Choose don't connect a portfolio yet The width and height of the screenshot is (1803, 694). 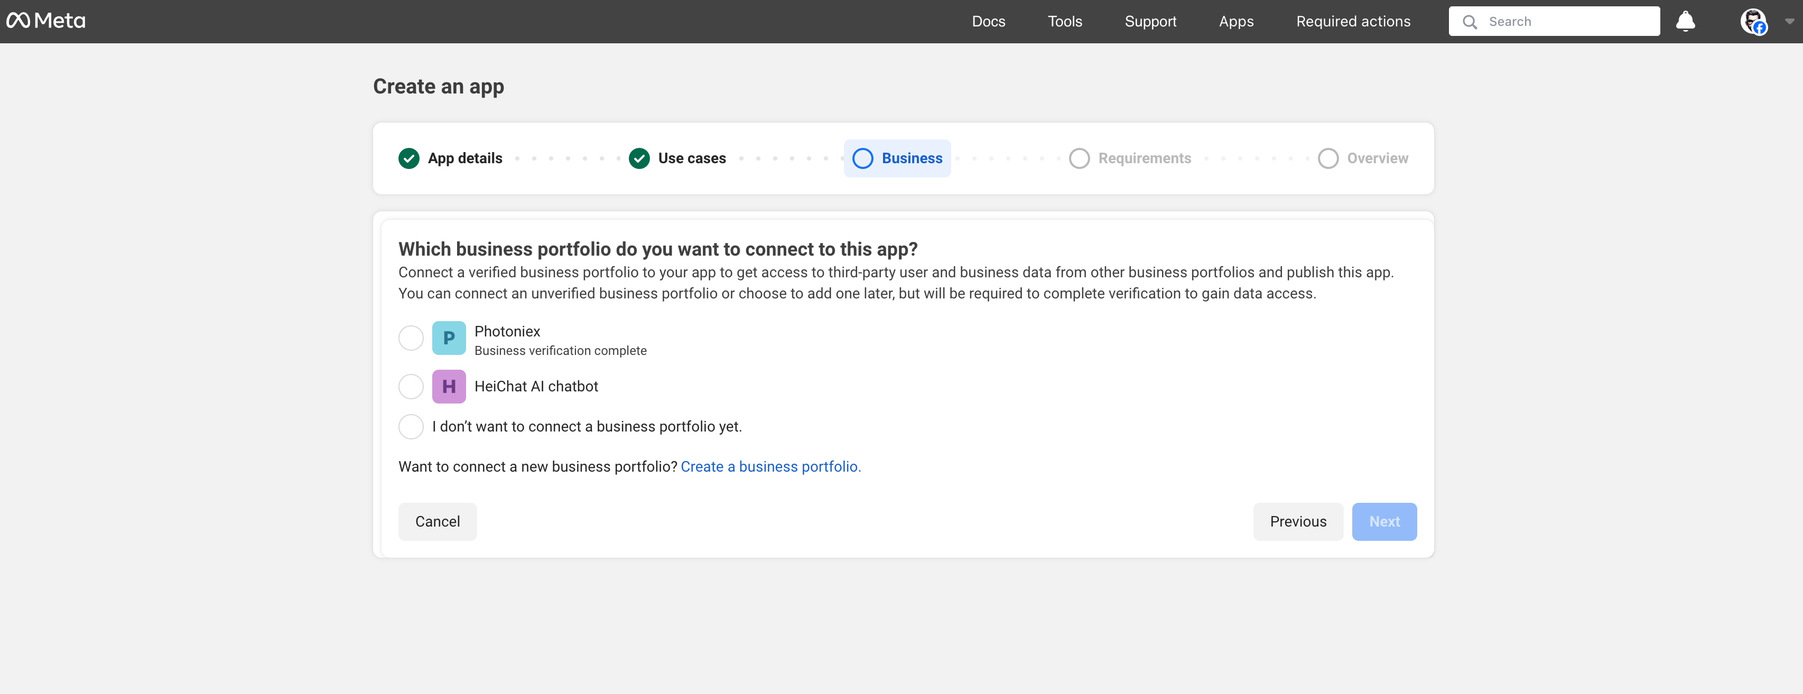[x=411, y=427]
